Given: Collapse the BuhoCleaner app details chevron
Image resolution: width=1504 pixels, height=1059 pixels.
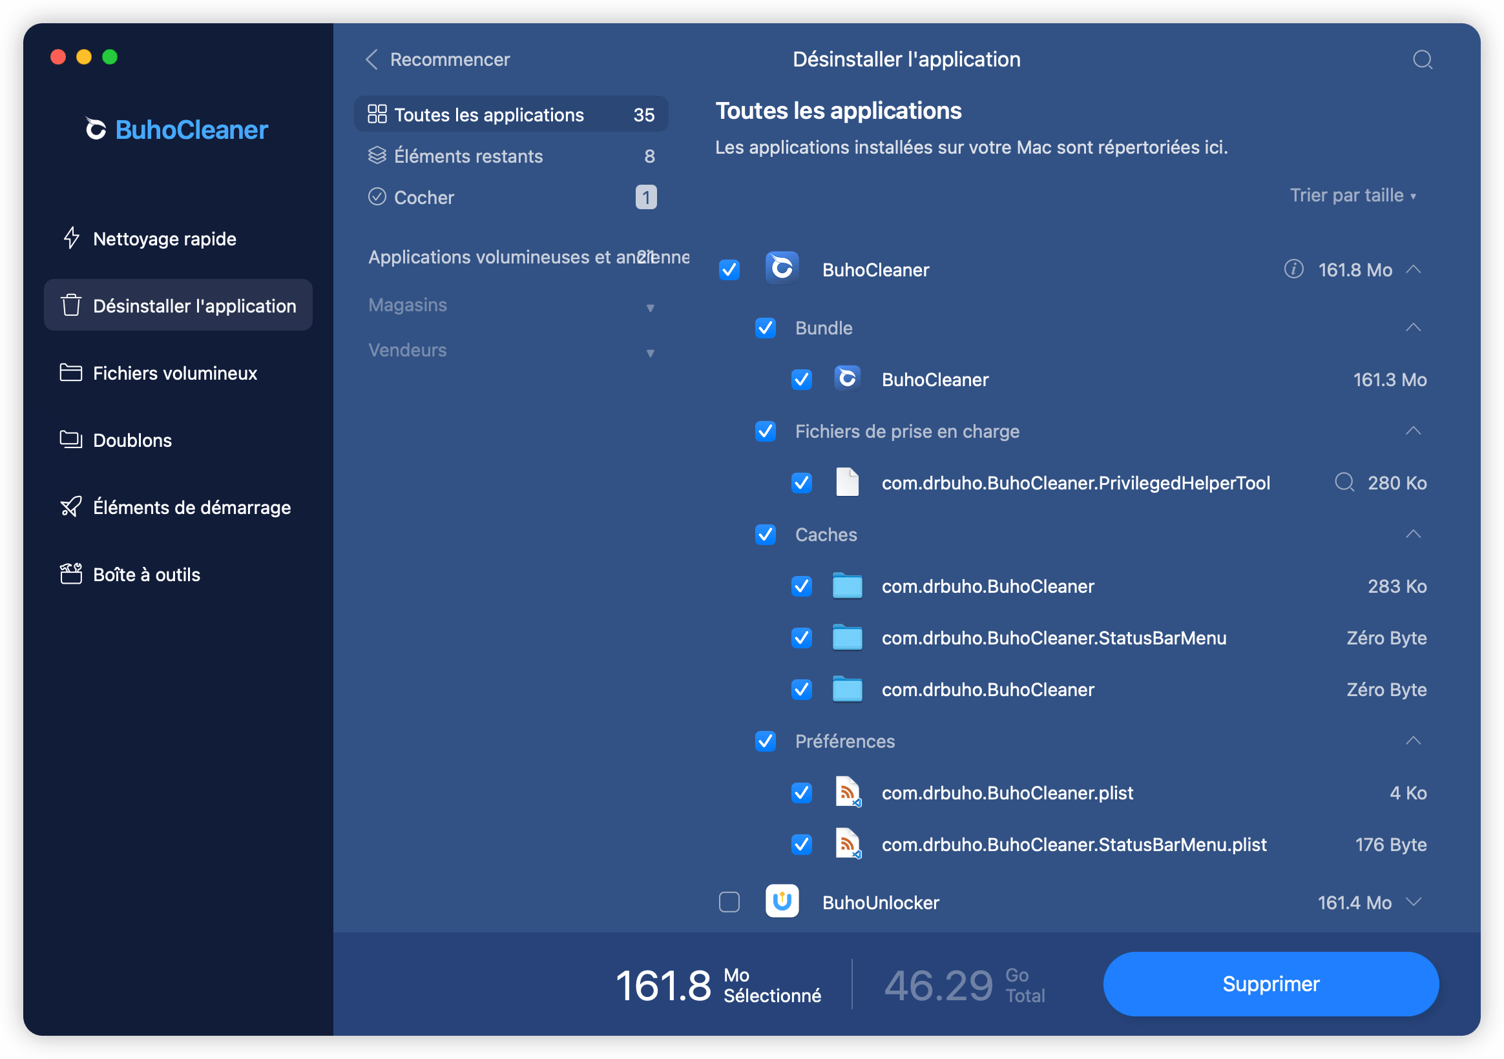Looking at the screenshot, I should (x=1413, y=269).
